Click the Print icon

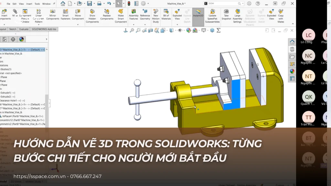point(99,4)
